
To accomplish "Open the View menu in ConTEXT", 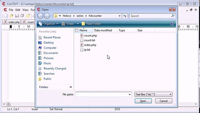I will (x=25, y=10).
